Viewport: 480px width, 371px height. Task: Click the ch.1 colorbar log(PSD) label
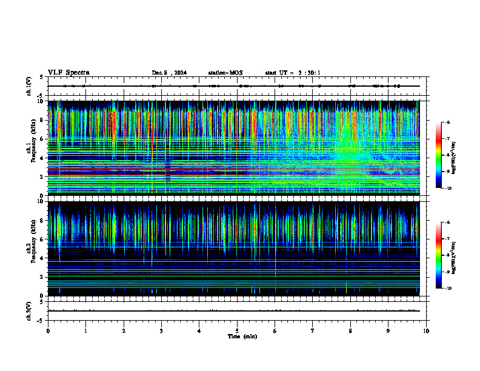(454, 158)
